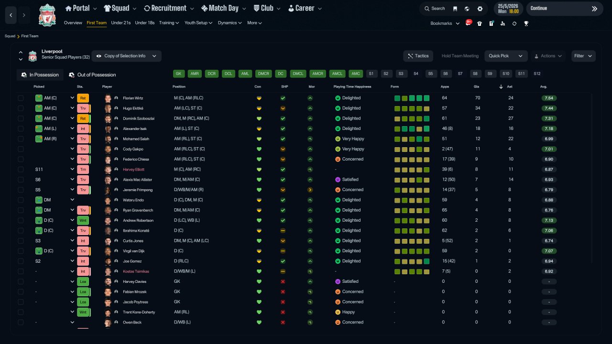Check the box beside Virgil van Dijk

(x=21, y=251)
